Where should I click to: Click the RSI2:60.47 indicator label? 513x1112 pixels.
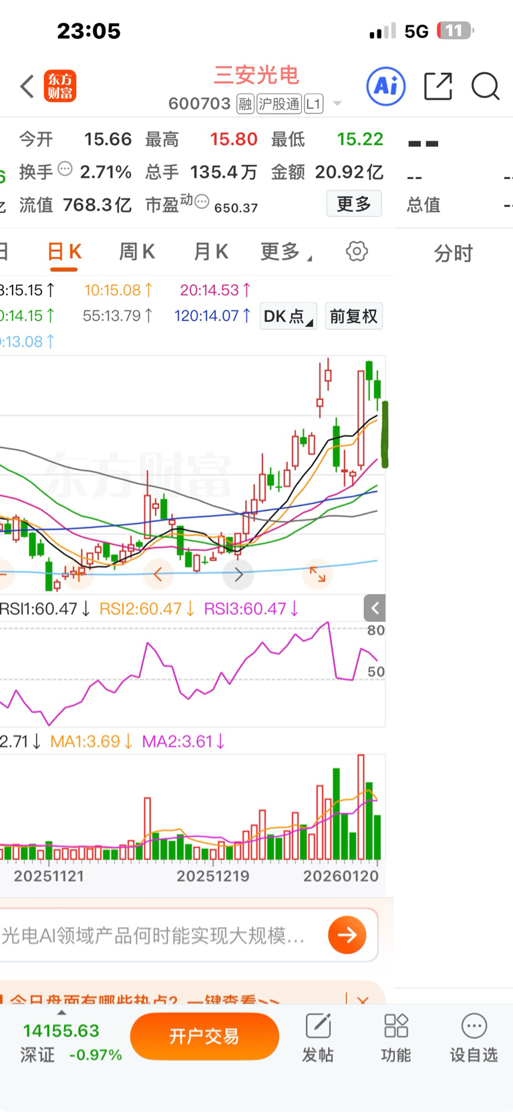coord(147,608)
